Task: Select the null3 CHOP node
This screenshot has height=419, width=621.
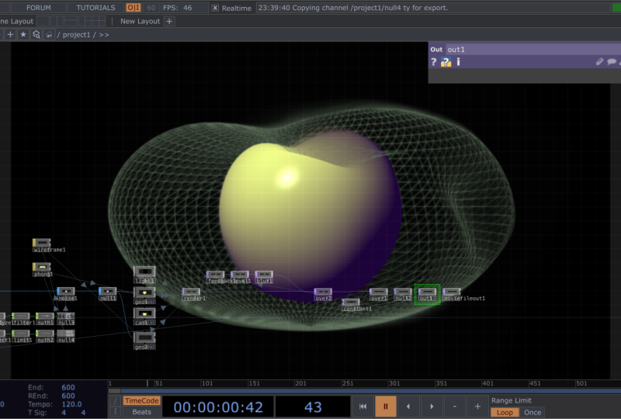Action: 66,316
